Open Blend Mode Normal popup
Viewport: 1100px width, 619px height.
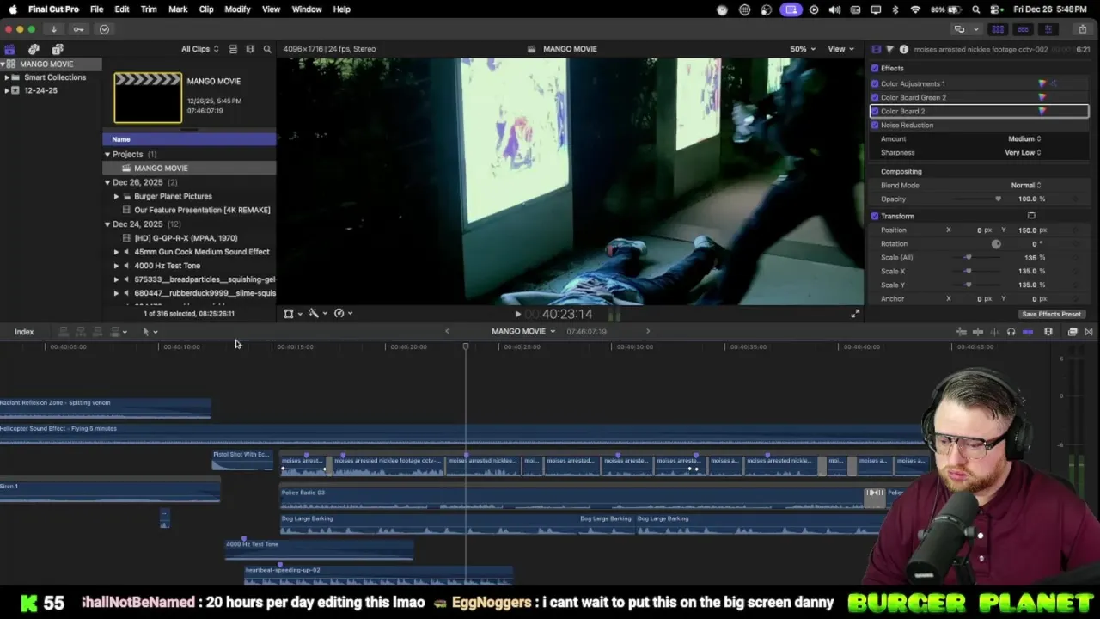point(1026,185)
